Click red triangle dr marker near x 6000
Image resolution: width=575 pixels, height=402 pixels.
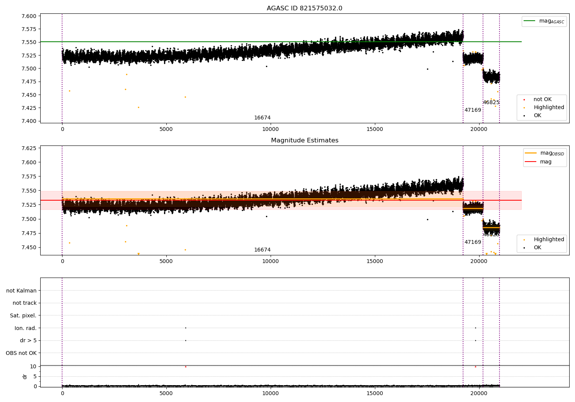pyautogui.click(x=186, y=366)
